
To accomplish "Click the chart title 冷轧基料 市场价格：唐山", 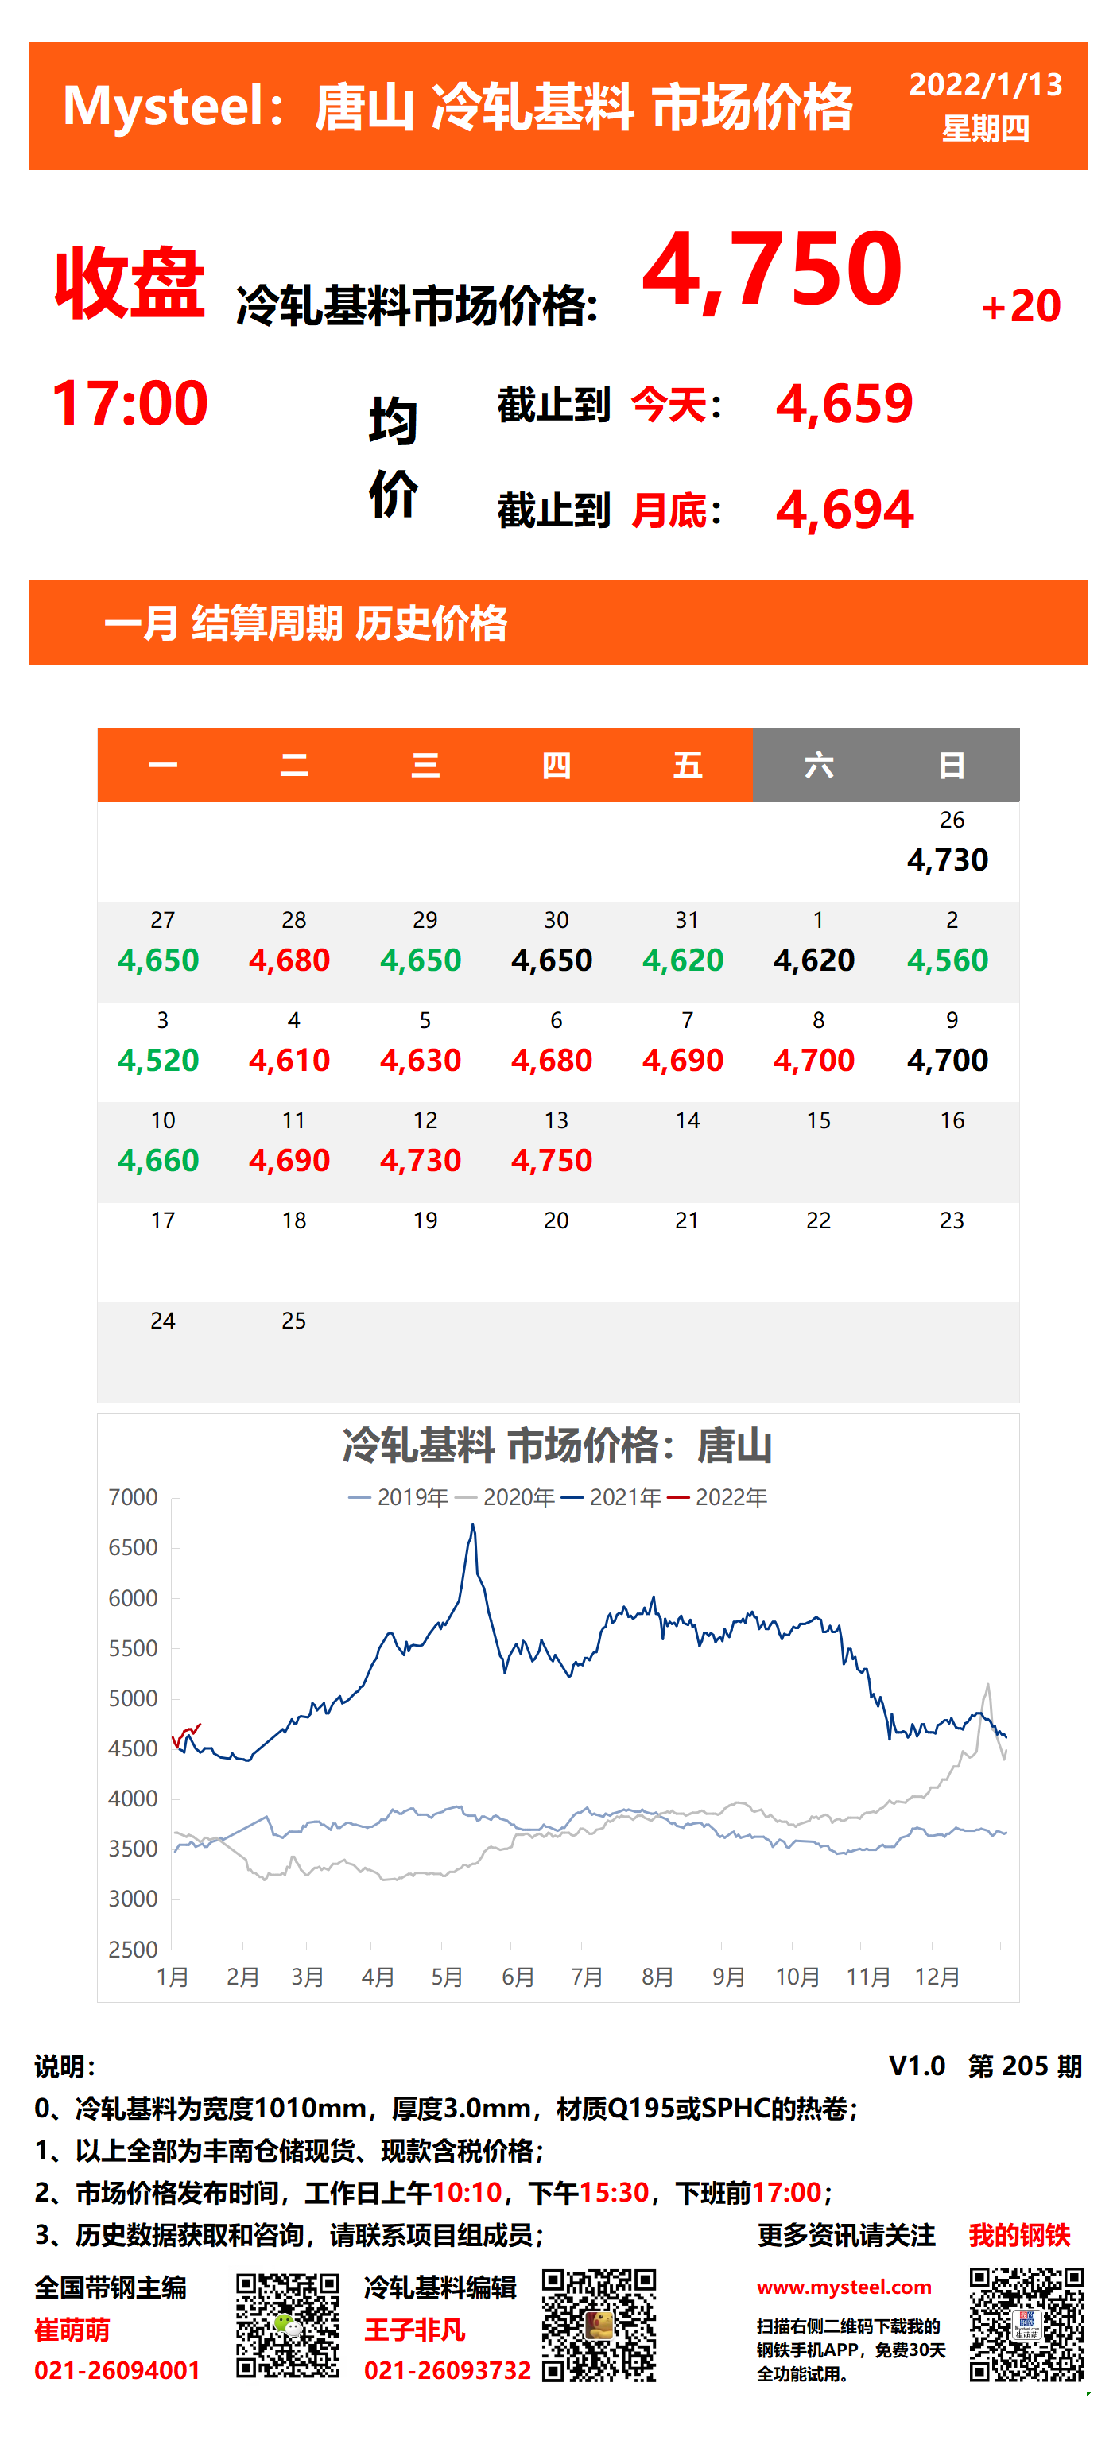I will pyautogui.click(x=557, y=1445).
